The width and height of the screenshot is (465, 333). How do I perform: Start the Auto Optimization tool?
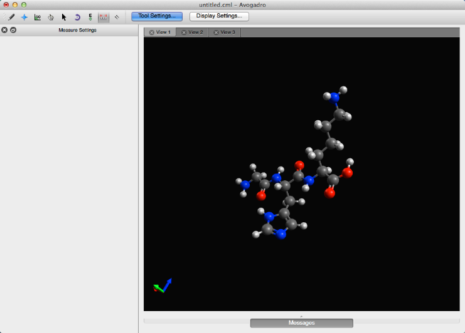(x=90, y=17)
